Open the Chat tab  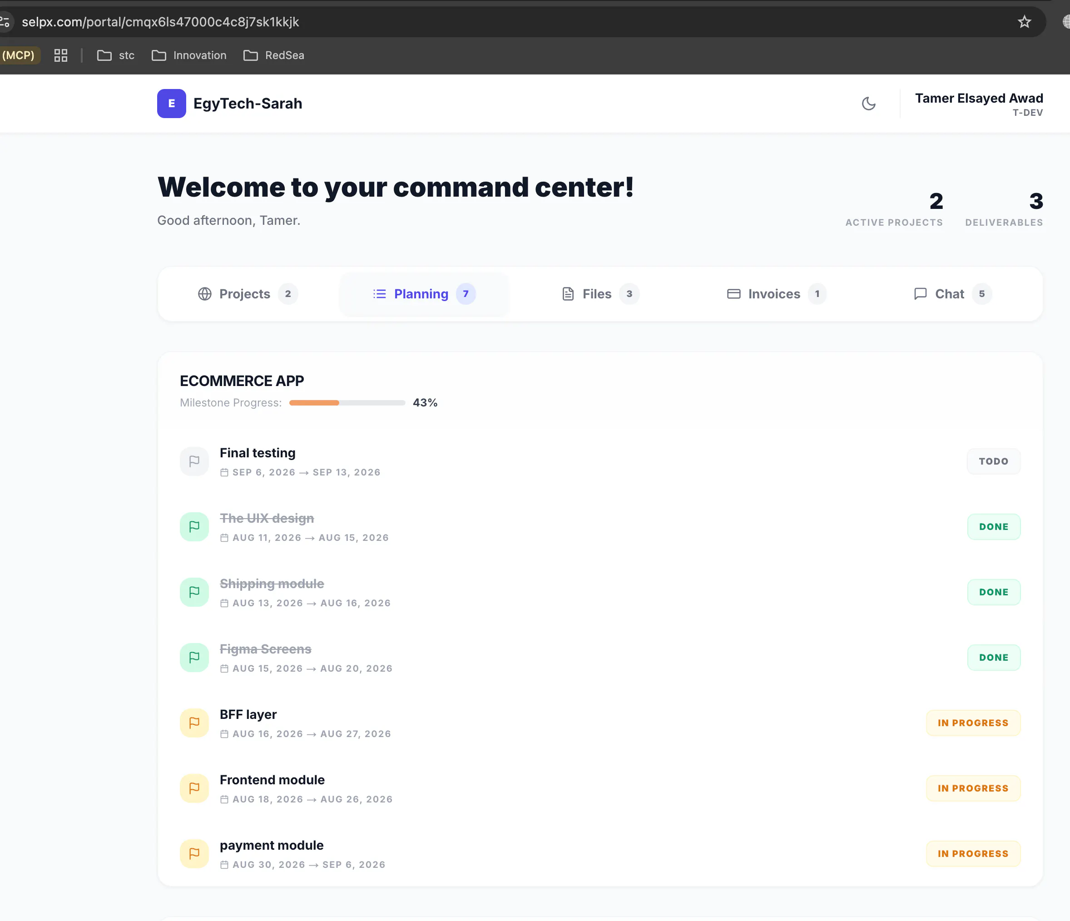coord(952,294)
